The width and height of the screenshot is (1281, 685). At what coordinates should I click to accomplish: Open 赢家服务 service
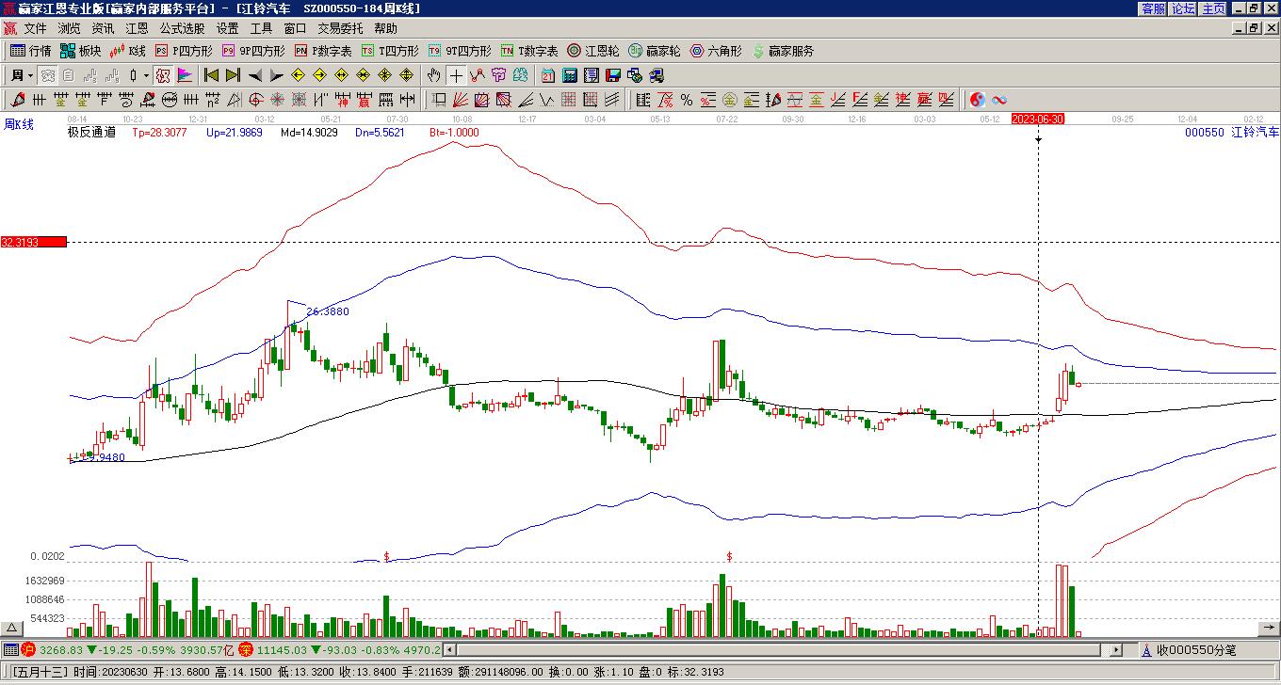tap(783, 51)
